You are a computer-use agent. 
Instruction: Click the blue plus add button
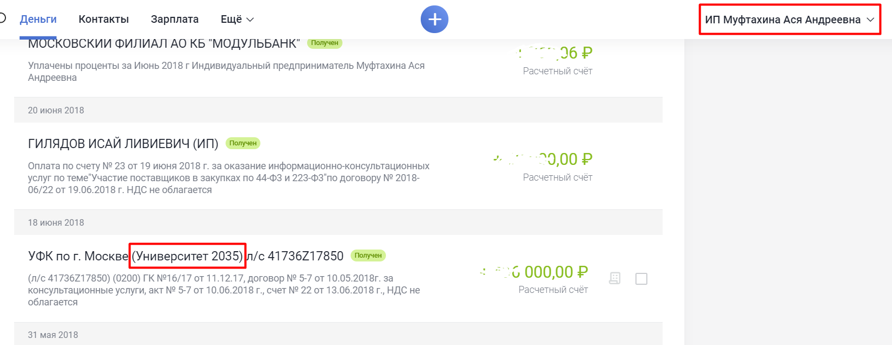pos(434,20)
